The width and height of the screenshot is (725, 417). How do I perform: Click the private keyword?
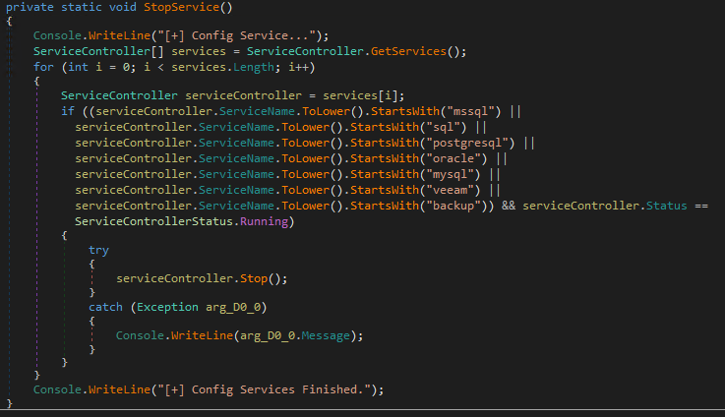pos(30,8)
